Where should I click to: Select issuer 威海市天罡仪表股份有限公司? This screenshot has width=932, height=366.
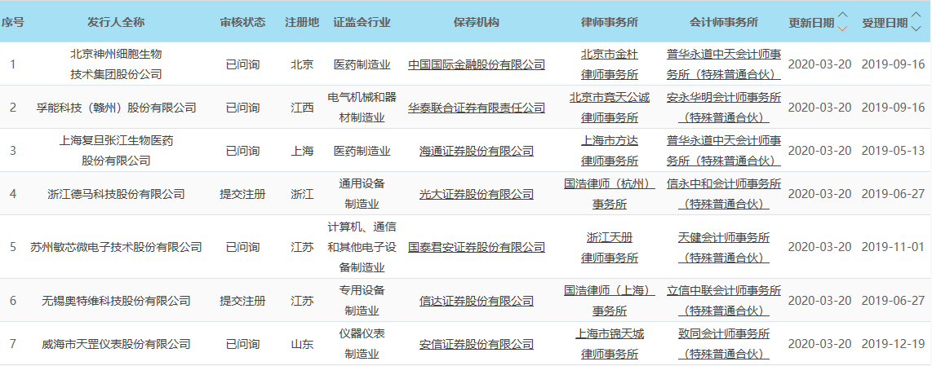(116, 343)
